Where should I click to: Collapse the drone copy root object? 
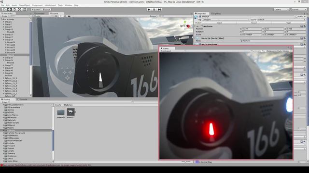1,19
